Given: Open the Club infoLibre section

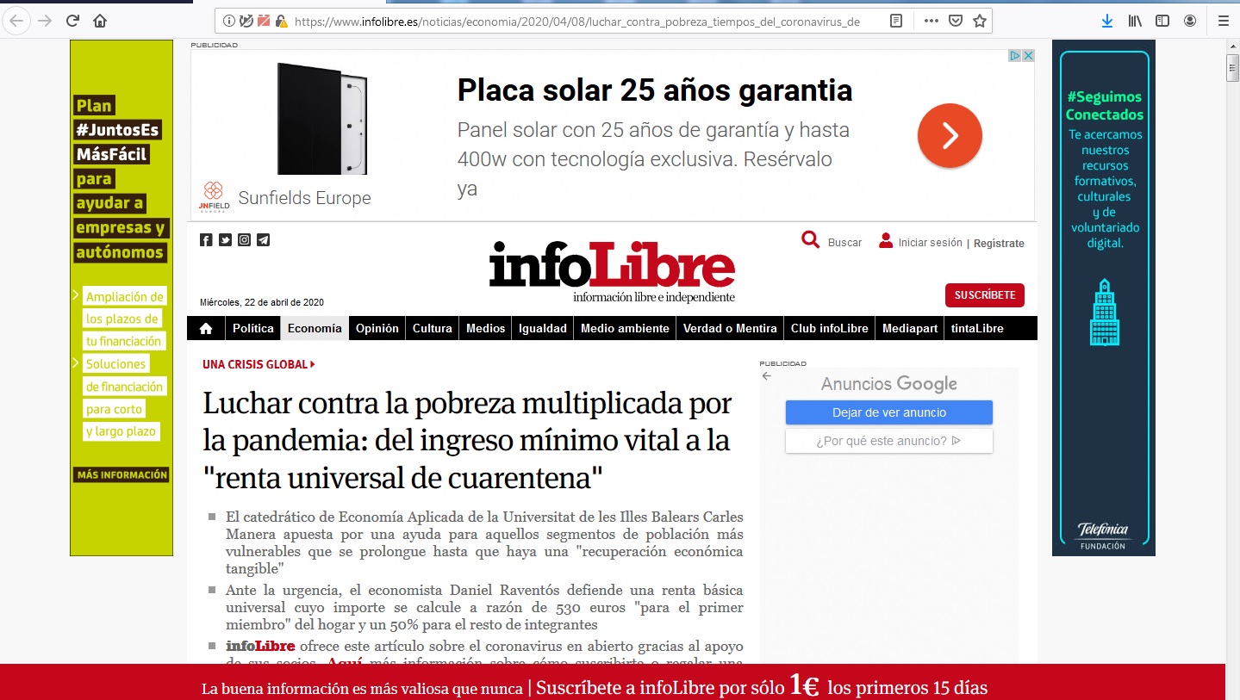Looking at the screenshot, I should click(830, 328).
